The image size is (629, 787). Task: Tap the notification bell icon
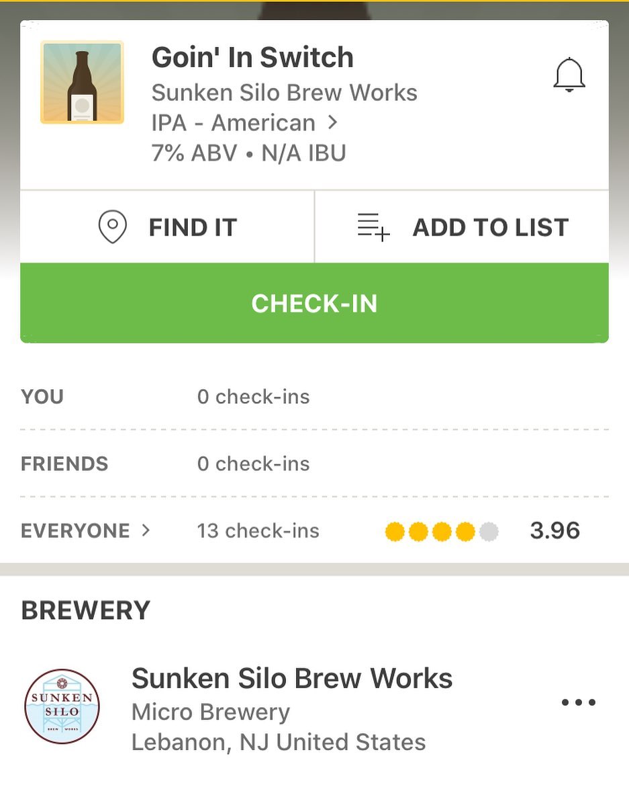point(569,75)
